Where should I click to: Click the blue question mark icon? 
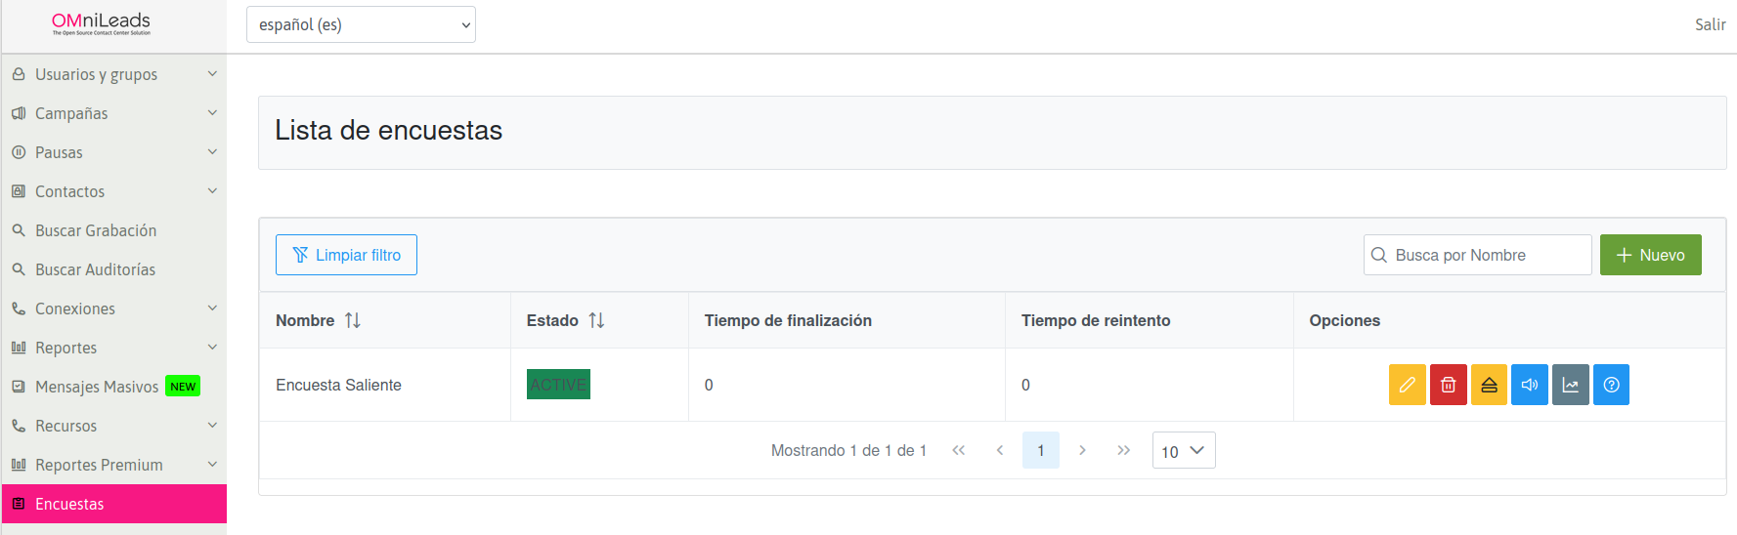[x=1611, y=385]
